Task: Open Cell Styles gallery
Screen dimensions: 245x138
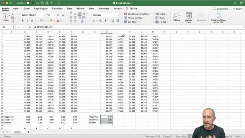Action: [x=132, y=22]
